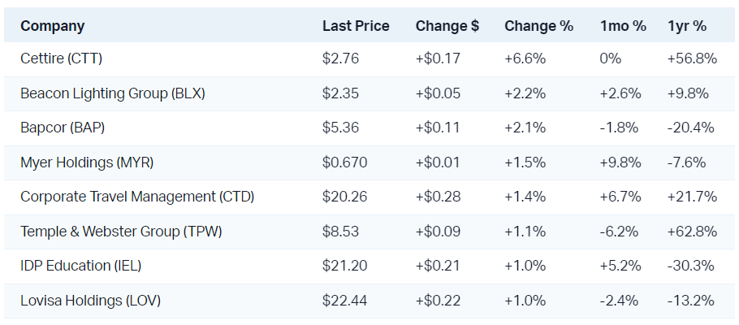Viewport: 739px width, 325px height.
Task: Click Lovisa Holdings (LOV) company name
Action: click(x=90, y=301)
